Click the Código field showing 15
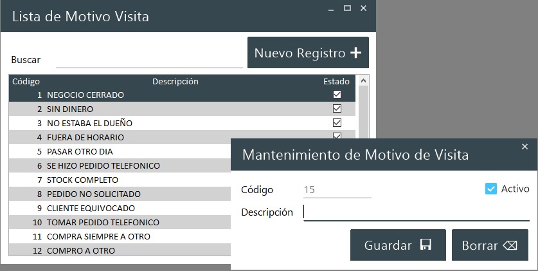 point(337,190)
